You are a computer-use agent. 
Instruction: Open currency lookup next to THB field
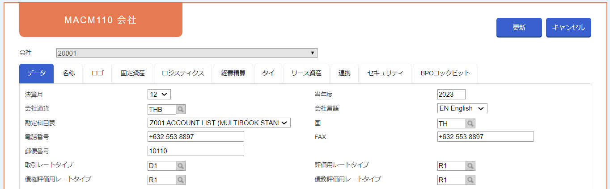181,109
